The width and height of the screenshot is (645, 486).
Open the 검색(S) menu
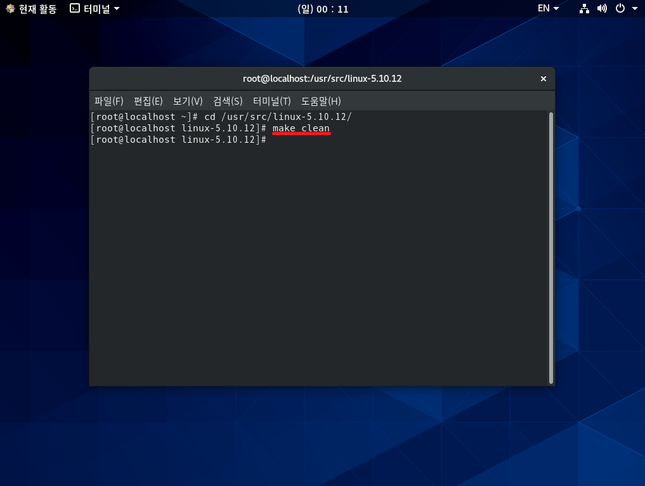coord(228,102)
